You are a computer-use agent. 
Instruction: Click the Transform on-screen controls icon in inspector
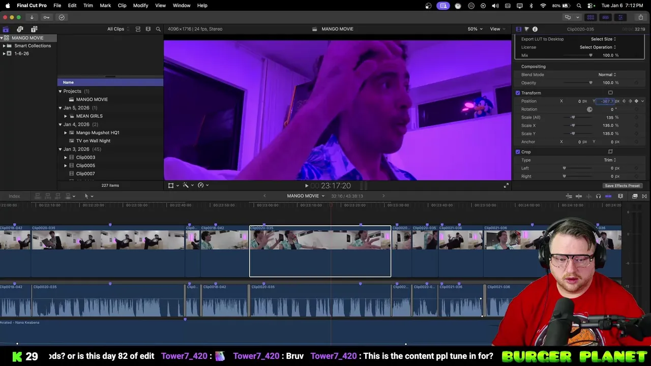tap(610, 93)
